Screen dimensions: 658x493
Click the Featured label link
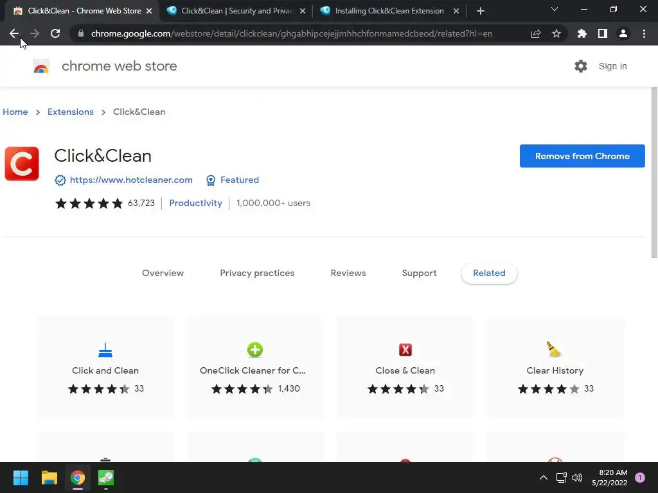pos(240,180)
